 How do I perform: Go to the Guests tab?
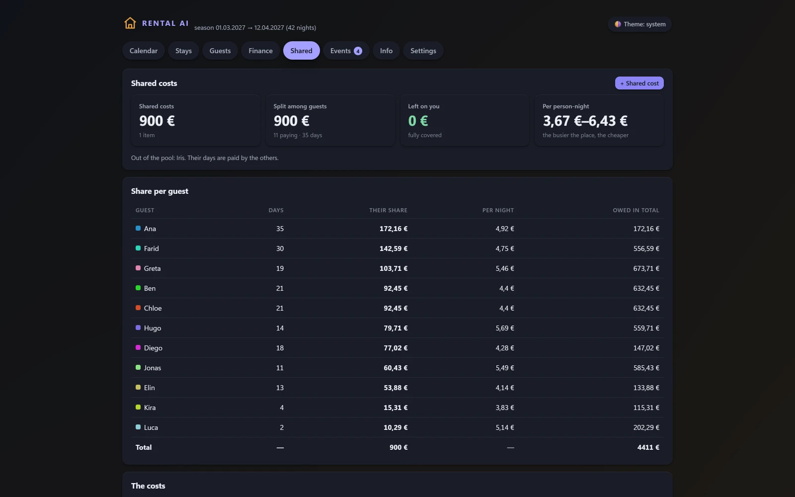pyautogui.click(x=220, y=51)
